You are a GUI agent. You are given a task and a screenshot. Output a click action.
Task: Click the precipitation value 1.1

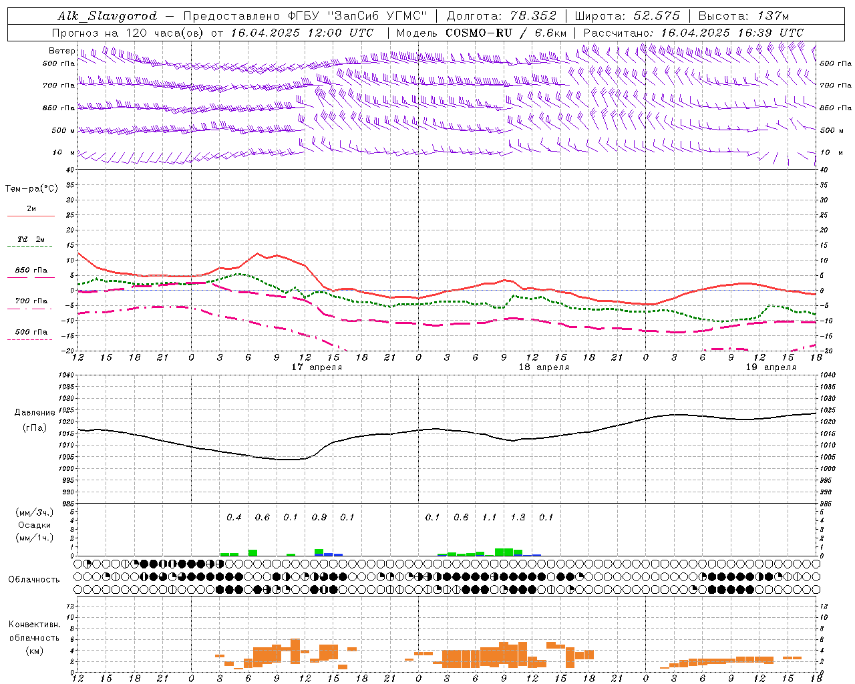pyautogui.click(x=490, y=518)
